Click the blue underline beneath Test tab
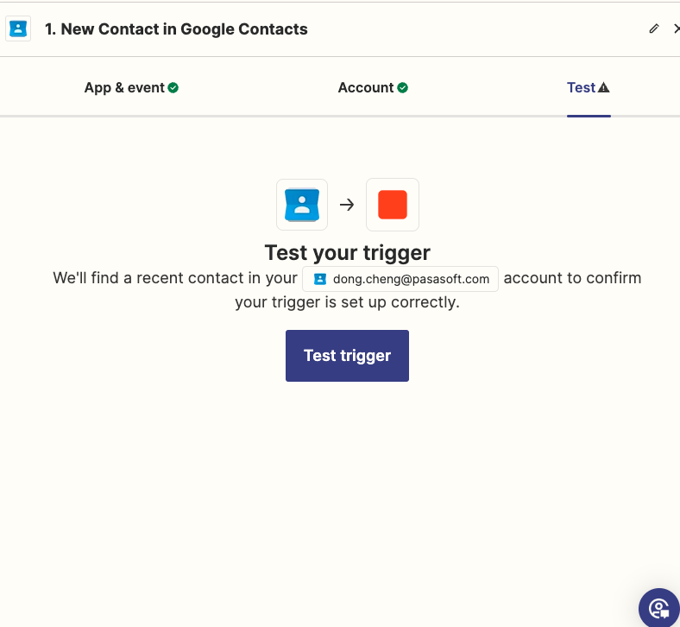 589,115
